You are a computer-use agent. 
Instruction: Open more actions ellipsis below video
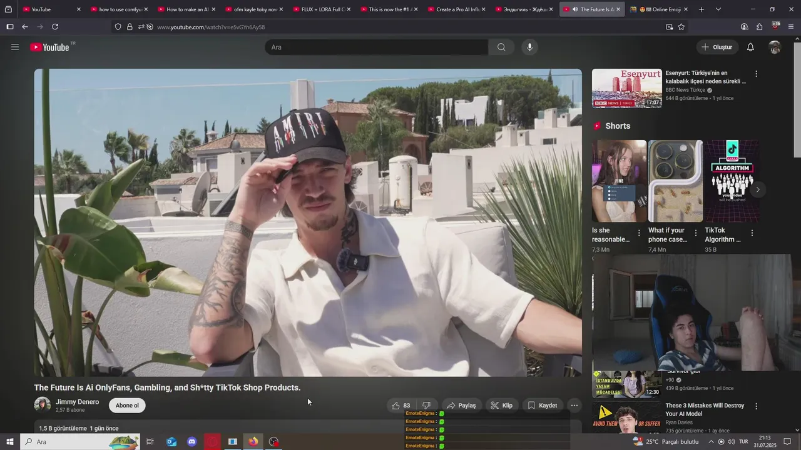point(574,406)
